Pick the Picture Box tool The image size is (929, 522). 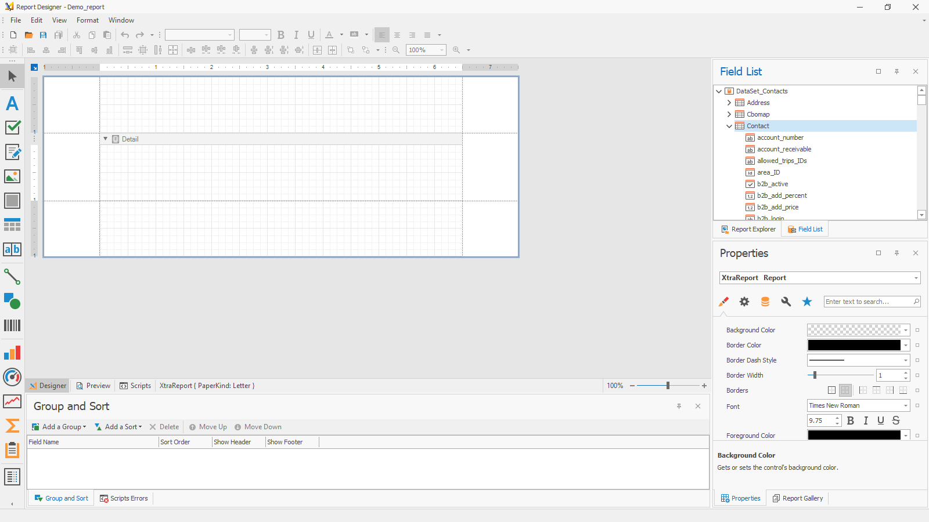coord(12,176)
